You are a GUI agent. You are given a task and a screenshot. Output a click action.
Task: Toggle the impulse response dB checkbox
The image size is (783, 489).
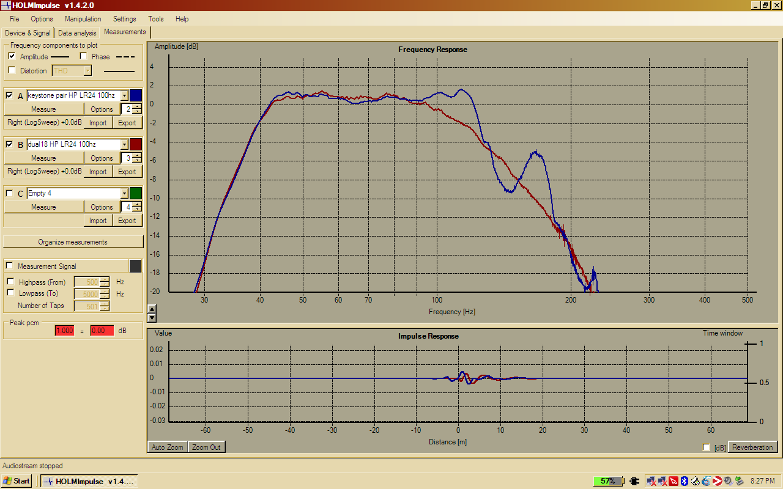click(x=707, y=447)
